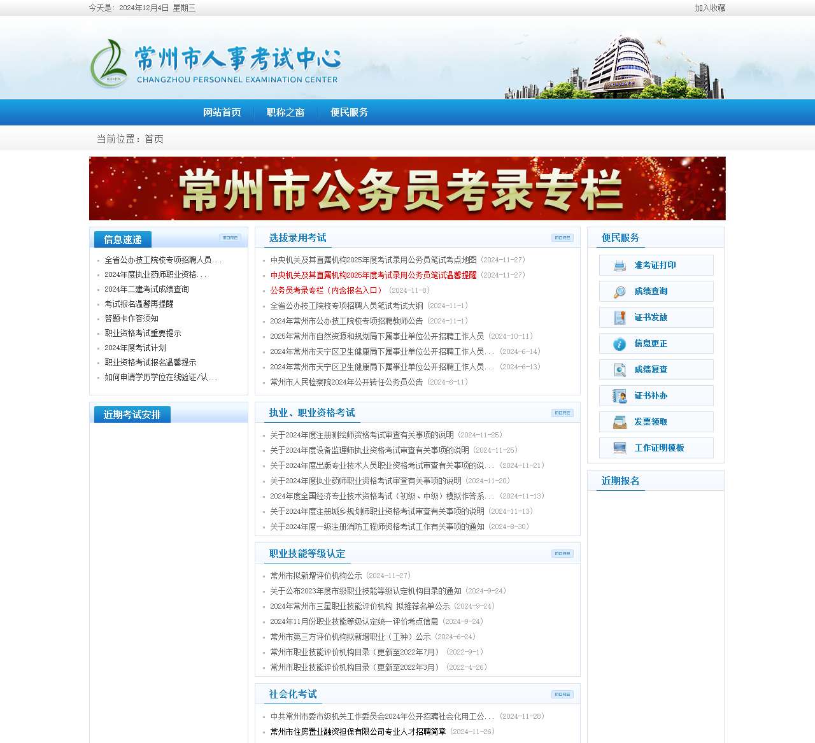The height and width of the screenshot is (743, 815).
Task: Open 职业资格考试报名温馨提示 link
Action: (150, 362)
